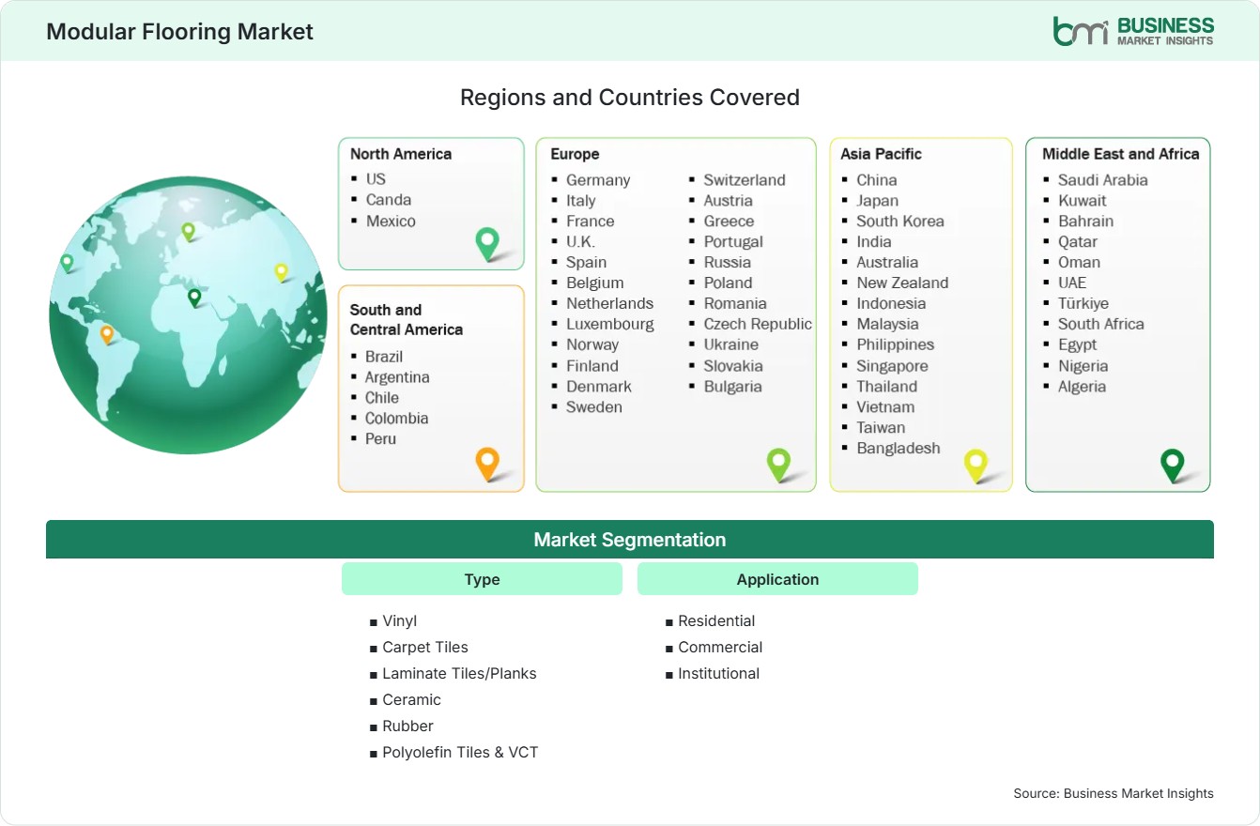Click Vinyl under Type
This screenshot has height=826, width=1260.
(400, 621)
